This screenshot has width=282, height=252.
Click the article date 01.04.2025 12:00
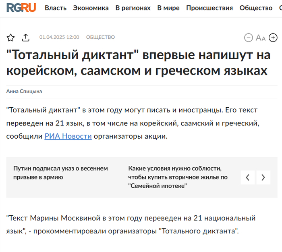click(x=59, y=37)
